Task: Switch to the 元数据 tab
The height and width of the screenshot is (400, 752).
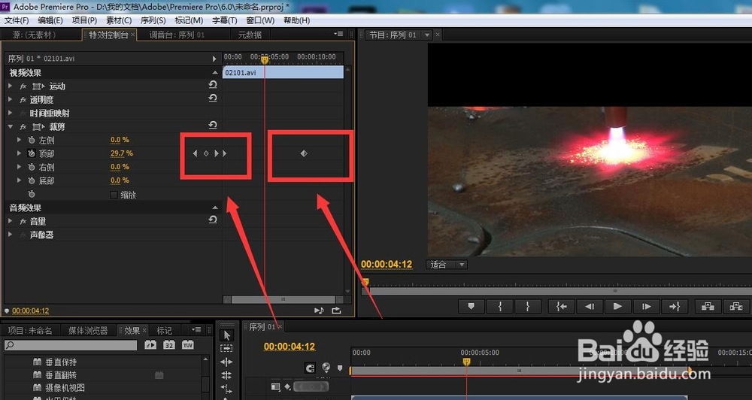Action: pyautogui.click(x=250, y=35)
